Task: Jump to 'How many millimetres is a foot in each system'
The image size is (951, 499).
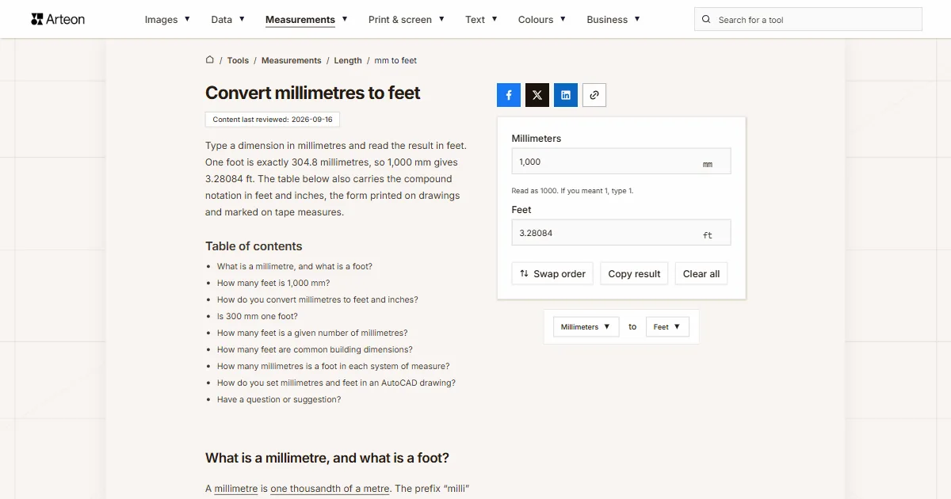Action: (334, 366)
